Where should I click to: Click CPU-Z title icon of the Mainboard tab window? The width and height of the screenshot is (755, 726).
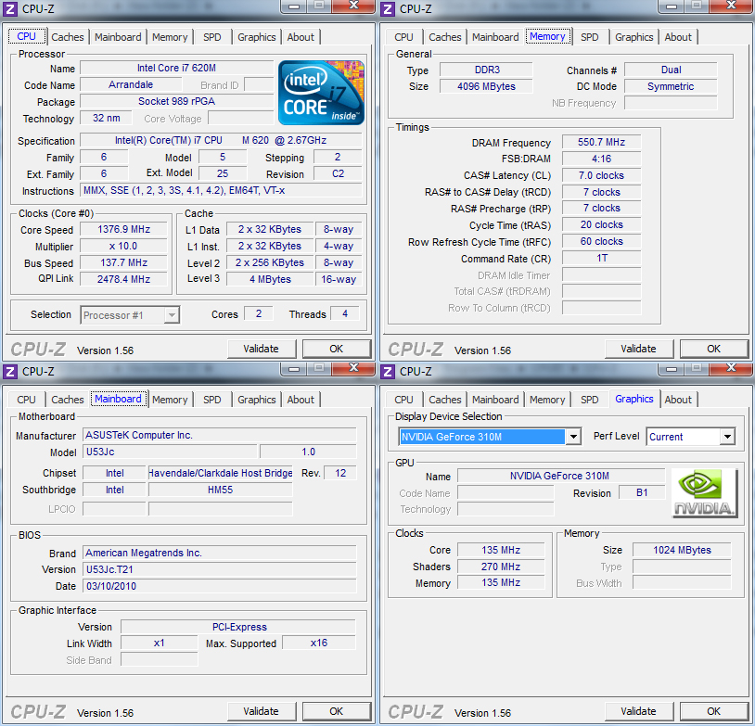(x=10, y=371)
